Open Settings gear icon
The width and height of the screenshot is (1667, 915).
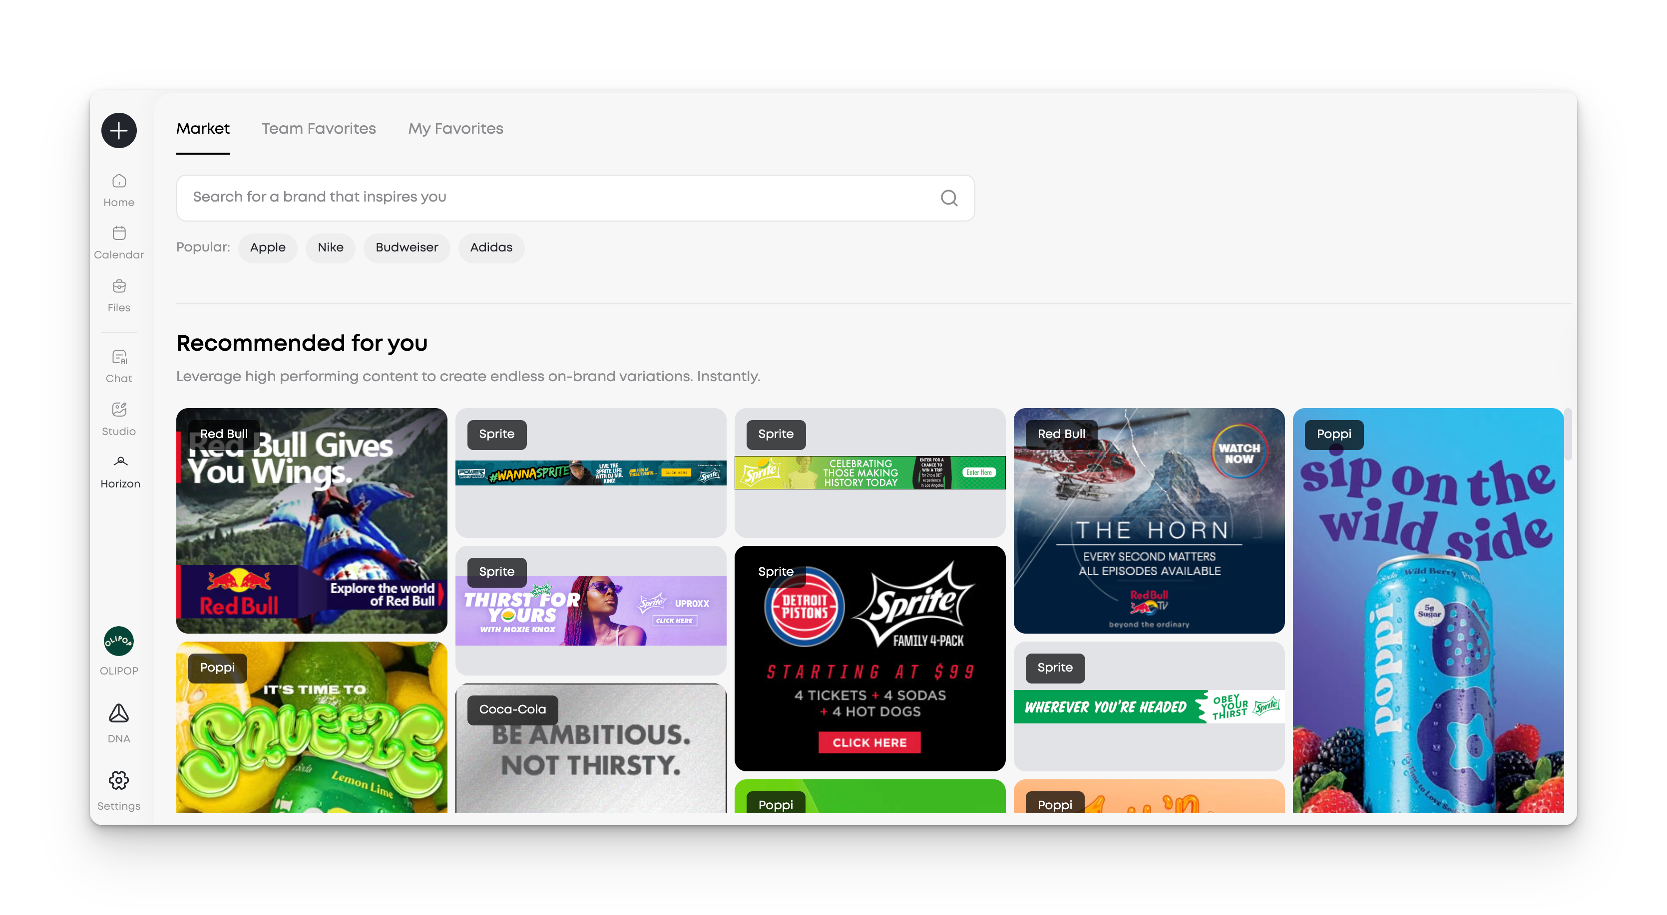118,789
